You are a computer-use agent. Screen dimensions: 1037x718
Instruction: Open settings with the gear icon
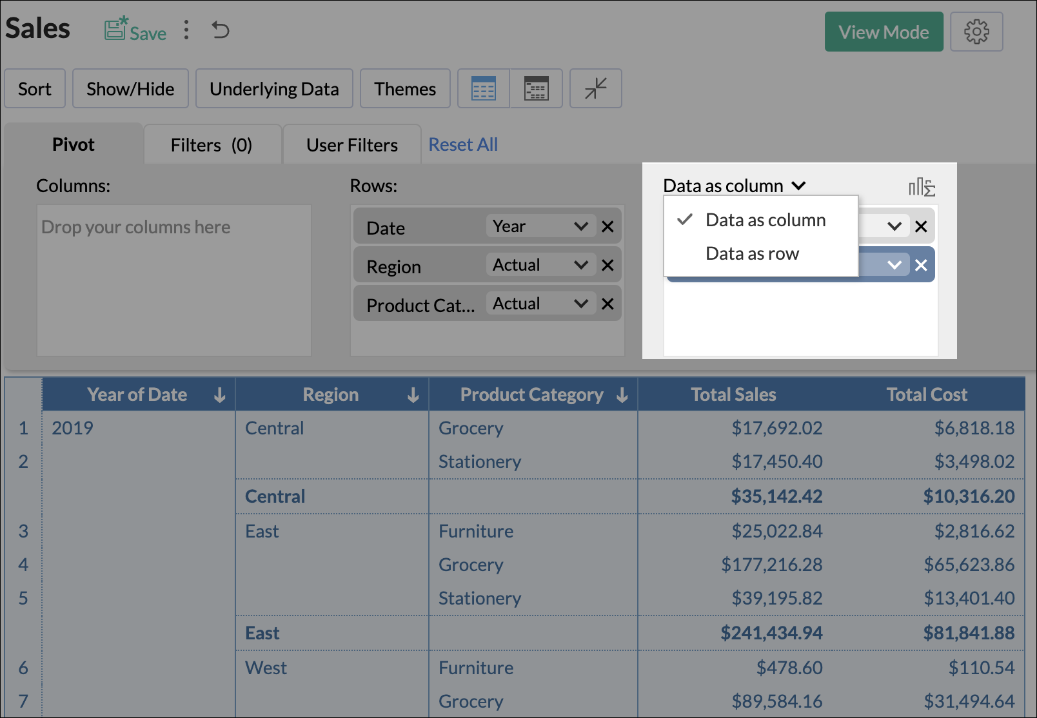click(976, 32)
